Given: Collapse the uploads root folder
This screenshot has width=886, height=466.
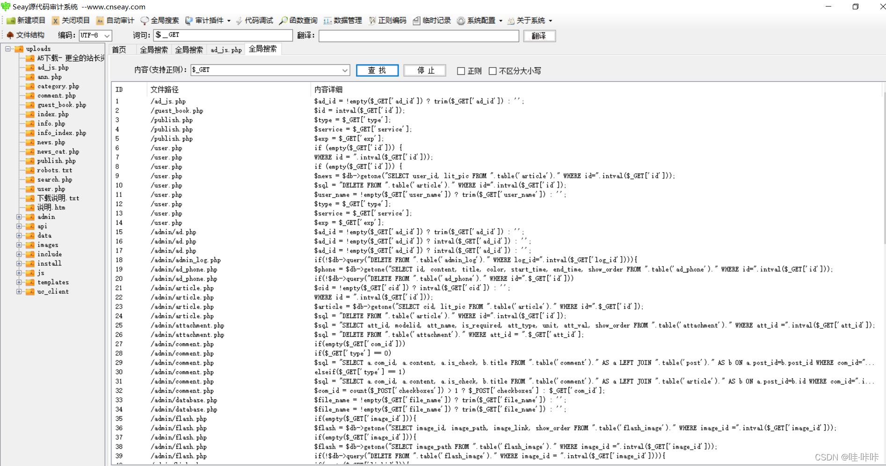Looking at the screenshot, I should pos(7,49).
